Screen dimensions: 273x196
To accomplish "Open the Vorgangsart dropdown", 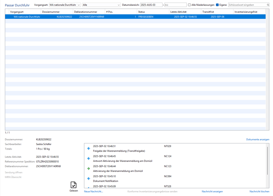I will pyautogui.click(x=65, y=5).
